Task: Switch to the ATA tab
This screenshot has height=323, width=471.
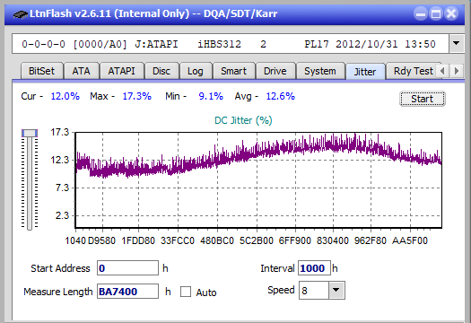Action: point(81,71)
